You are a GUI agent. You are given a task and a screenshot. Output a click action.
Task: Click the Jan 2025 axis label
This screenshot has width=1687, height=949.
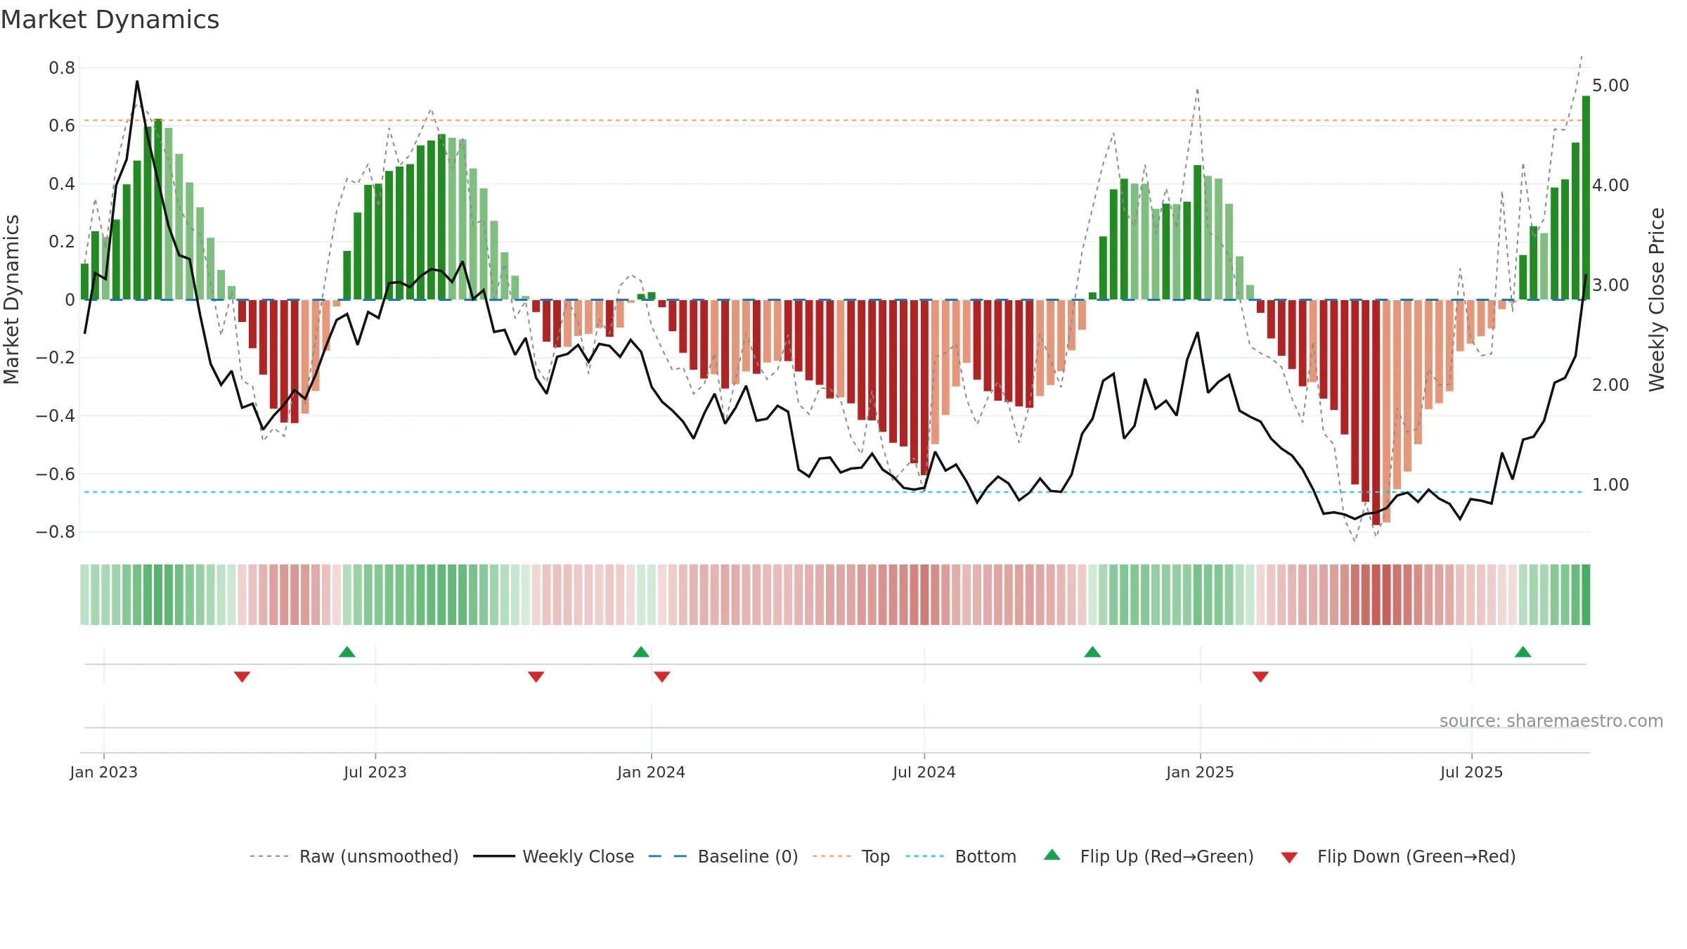(1201, 772)
